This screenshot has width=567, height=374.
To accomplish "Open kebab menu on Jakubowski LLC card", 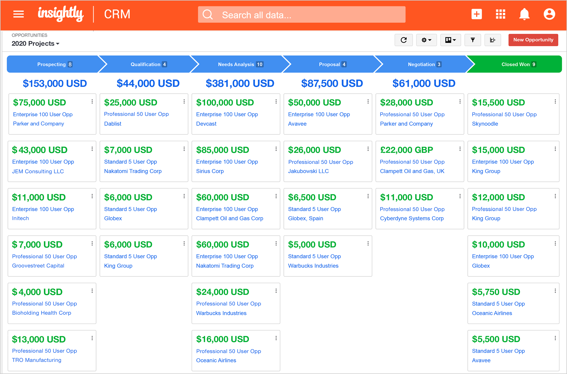I will tap(368, 149).
